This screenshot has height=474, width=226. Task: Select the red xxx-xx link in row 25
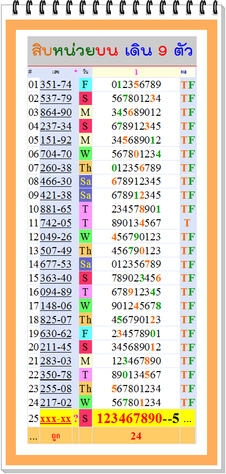56,419
